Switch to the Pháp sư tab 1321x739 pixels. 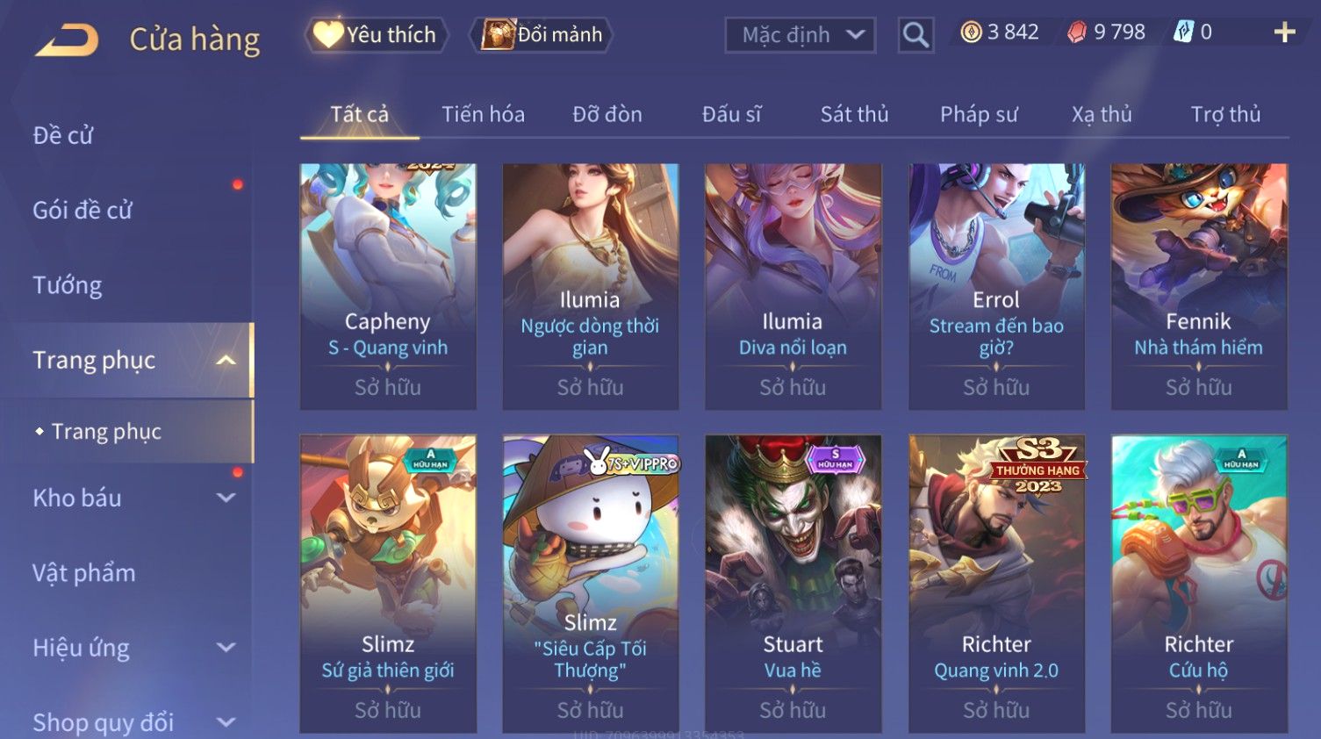click(979, 114)
